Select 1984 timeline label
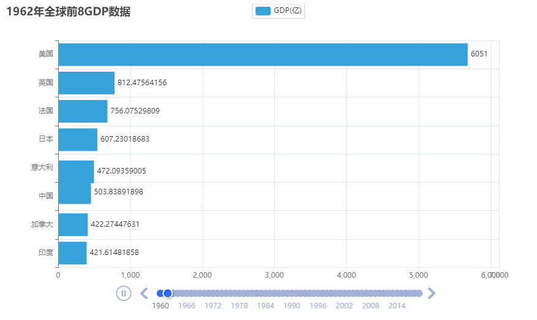The height and width of the screenshot is (320, 537). 266,305
